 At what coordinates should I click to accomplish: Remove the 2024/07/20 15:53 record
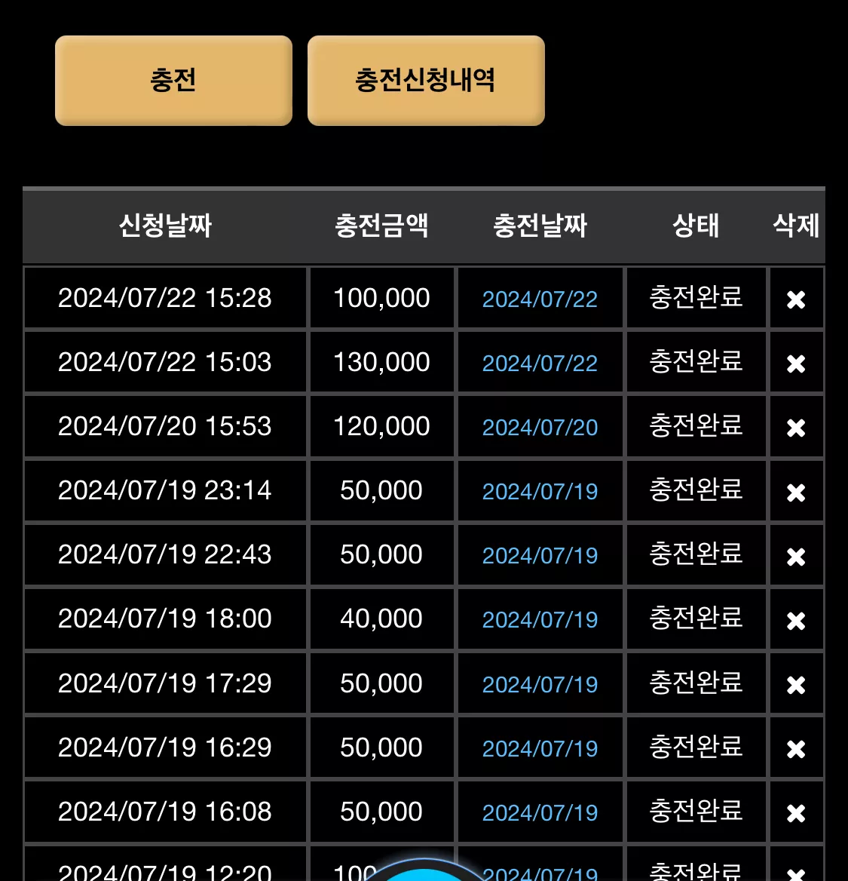796,428
